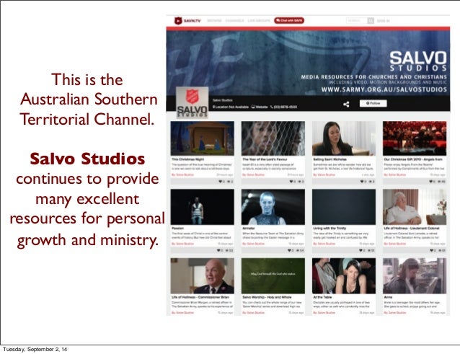Open the Our Christmas Gift 2013 video thumbnail
The width and height of the screenshot is (460, 354).
point(415,138)
